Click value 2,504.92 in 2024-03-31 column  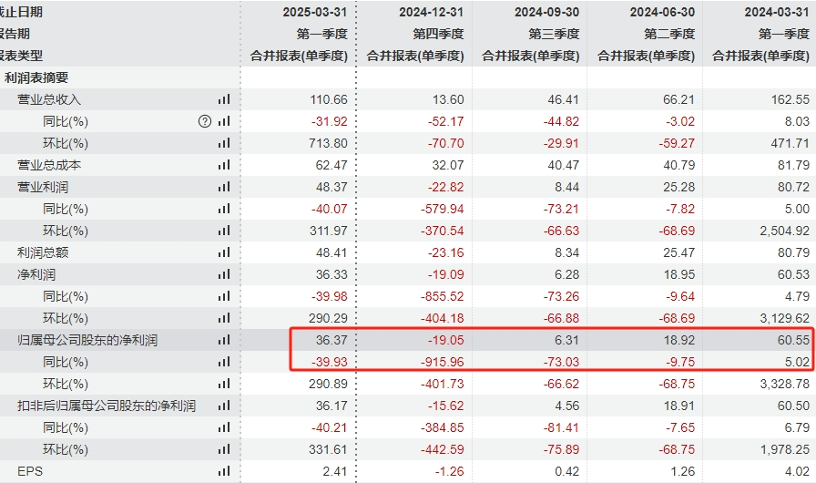pos(785,231)
